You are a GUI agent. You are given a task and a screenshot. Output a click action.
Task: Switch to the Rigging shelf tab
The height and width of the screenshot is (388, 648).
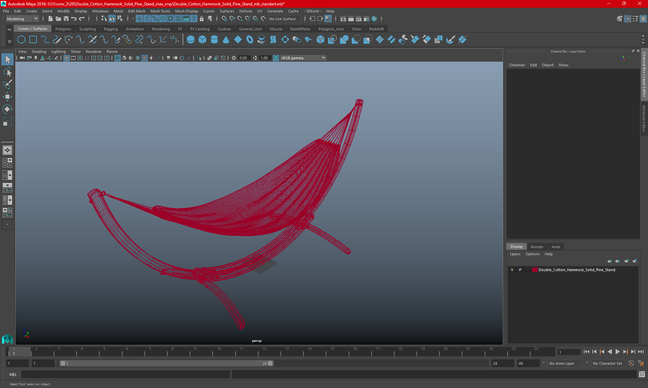[111, 29]
